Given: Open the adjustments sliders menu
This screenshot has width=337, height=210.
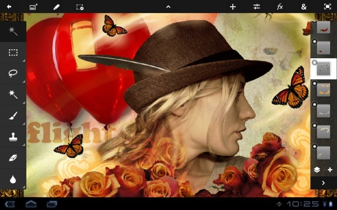Looking at the screenshot, I should (x=257, y=7).
